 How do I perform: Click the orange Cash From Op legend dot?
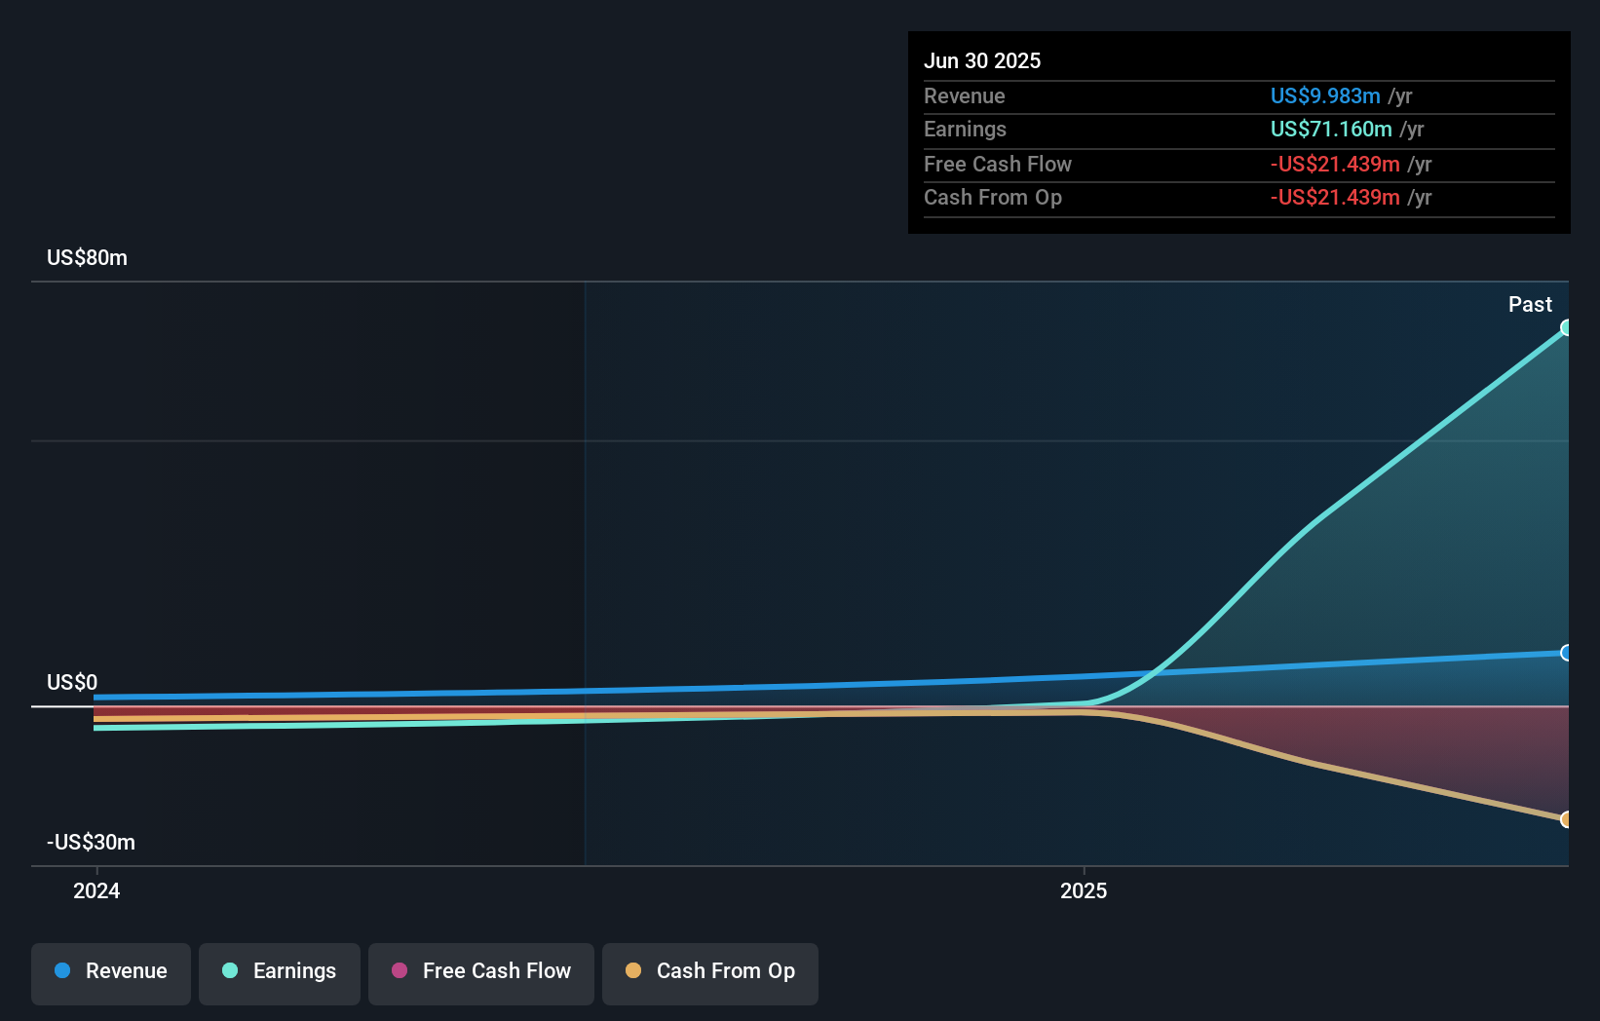tap(633, 971)
